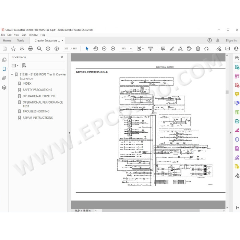
Task: Upload file to Document Cloud
Action: 22,49
